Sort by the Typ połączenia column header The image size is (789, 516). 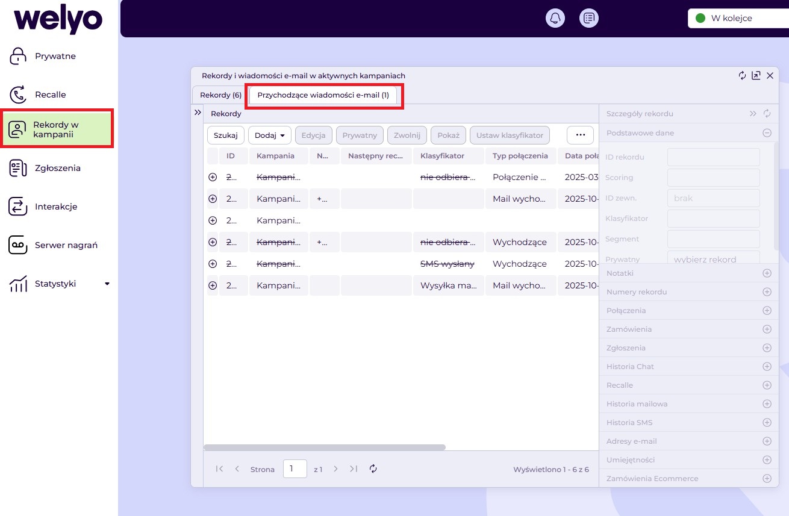[x=521, y=156]
